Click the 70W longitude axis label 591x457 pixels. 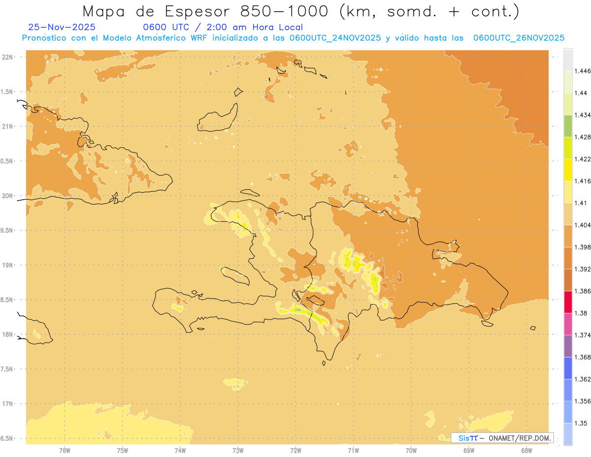pyautogui.click(x=411, y=450)
